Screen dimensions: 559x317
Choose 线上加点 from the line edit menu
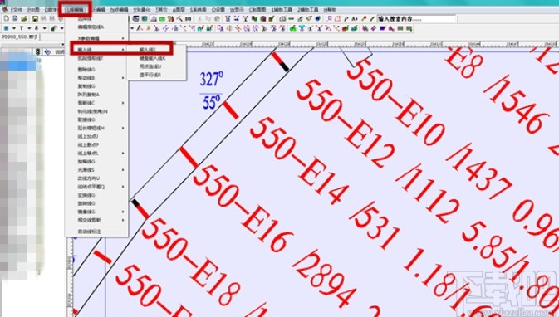click(88, 136)
